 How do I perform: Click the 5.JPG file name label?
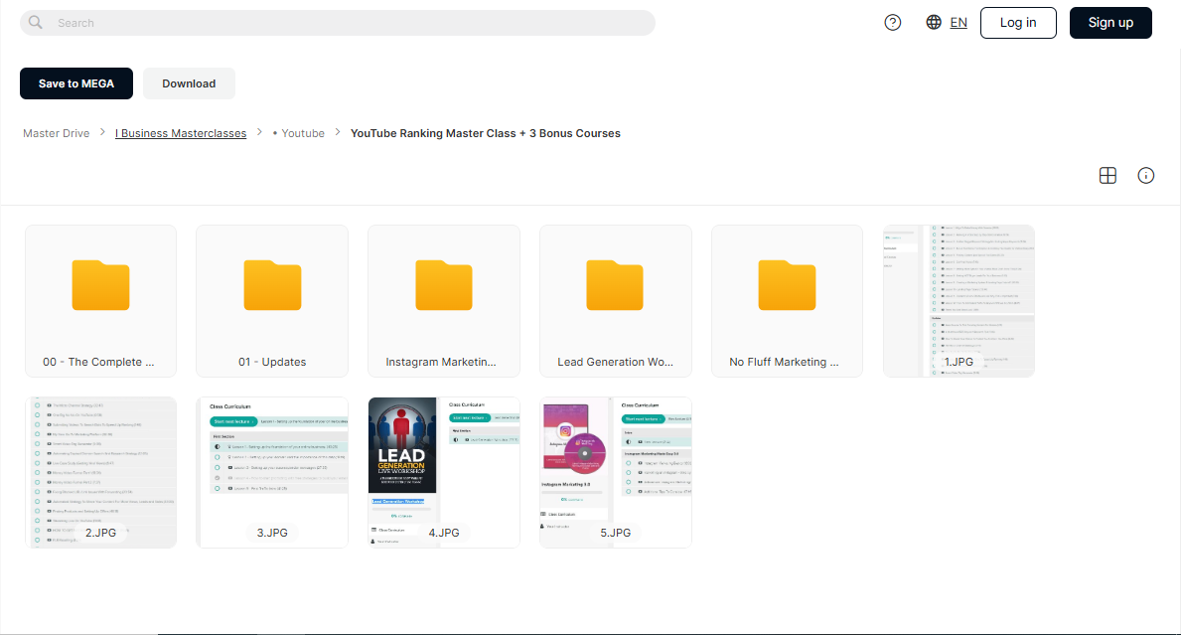tap(616, 533)
